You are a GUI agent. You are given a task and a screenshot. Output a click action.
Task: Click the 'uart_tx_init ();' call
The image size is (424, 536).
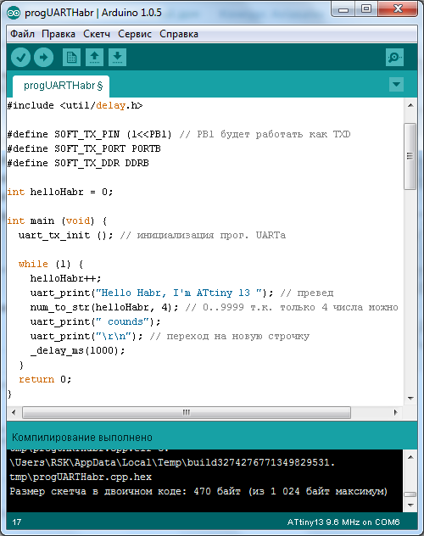click(x=65, y=235)
